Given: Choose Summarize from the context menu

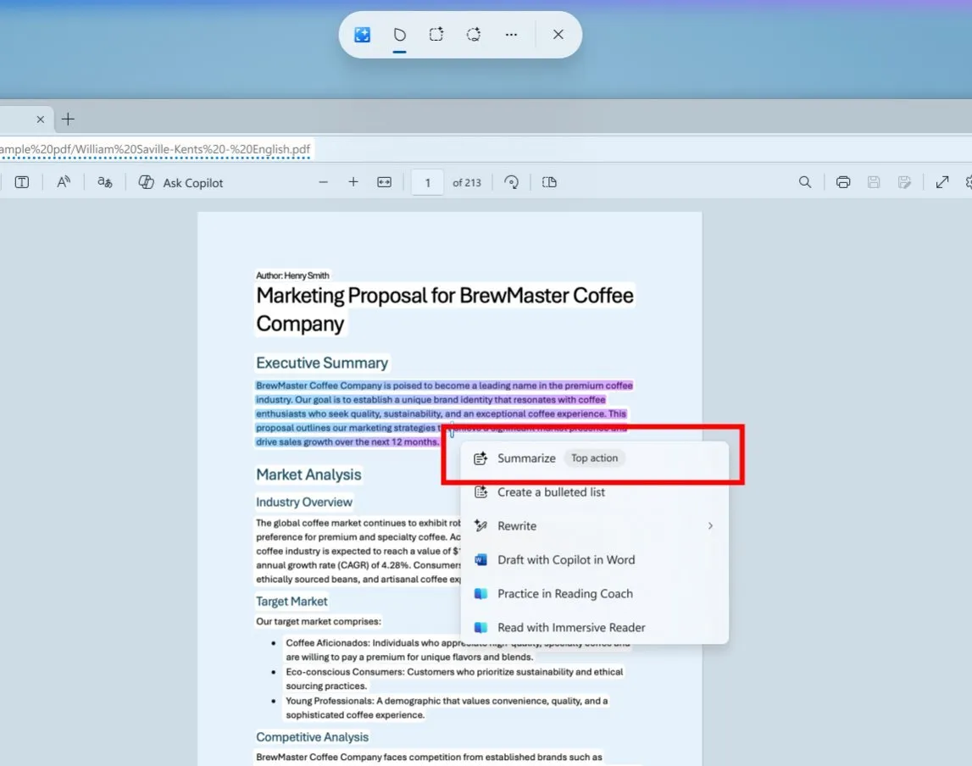Looking at the screenshot, I should coord(526,458).
